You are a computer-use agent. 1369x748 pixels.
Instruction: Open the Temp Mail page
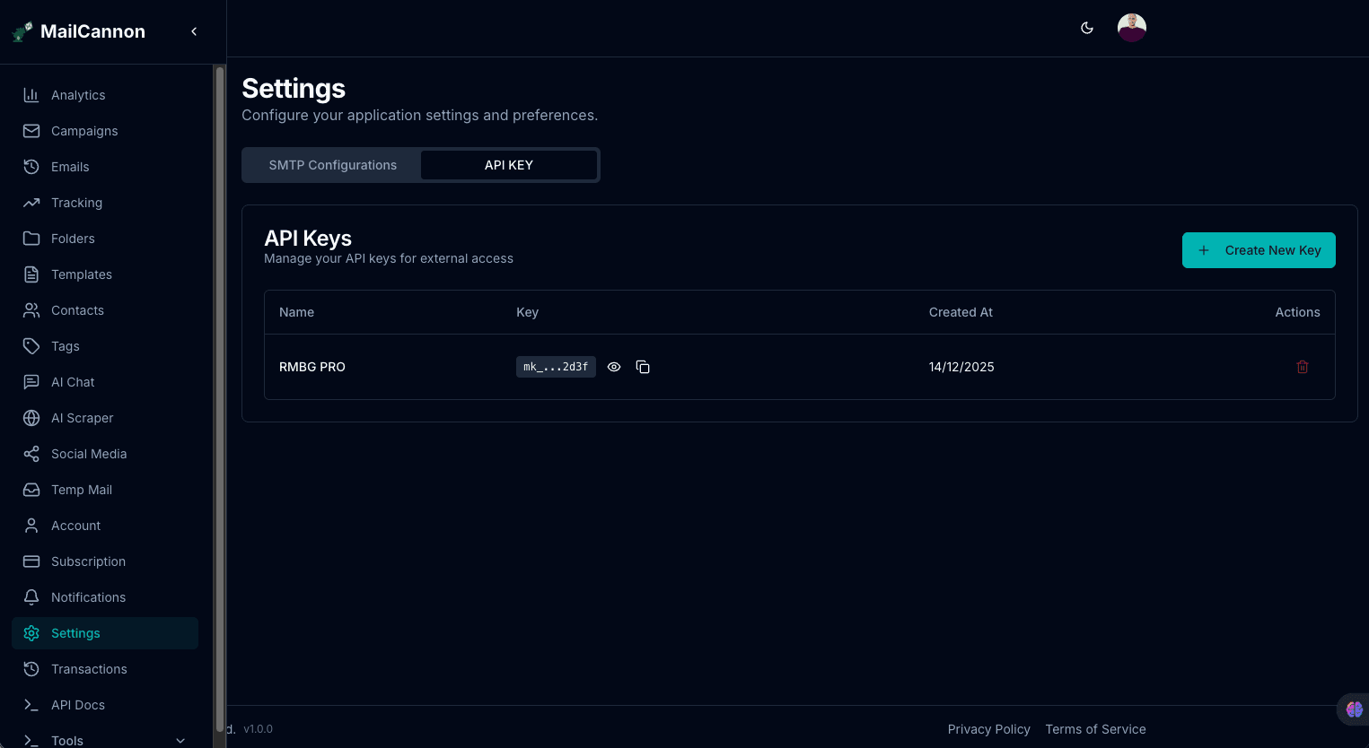[x=105, y=490]
